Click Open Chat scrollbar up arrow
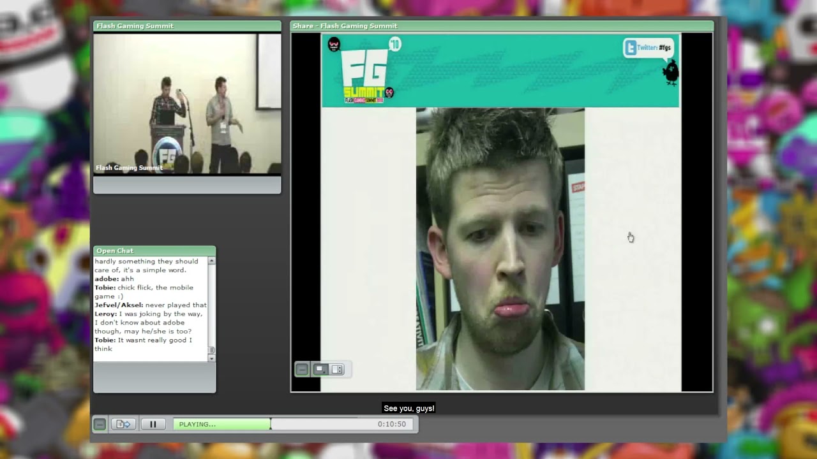Viewport: 817px width, 459px height. (x=212, y=261)
